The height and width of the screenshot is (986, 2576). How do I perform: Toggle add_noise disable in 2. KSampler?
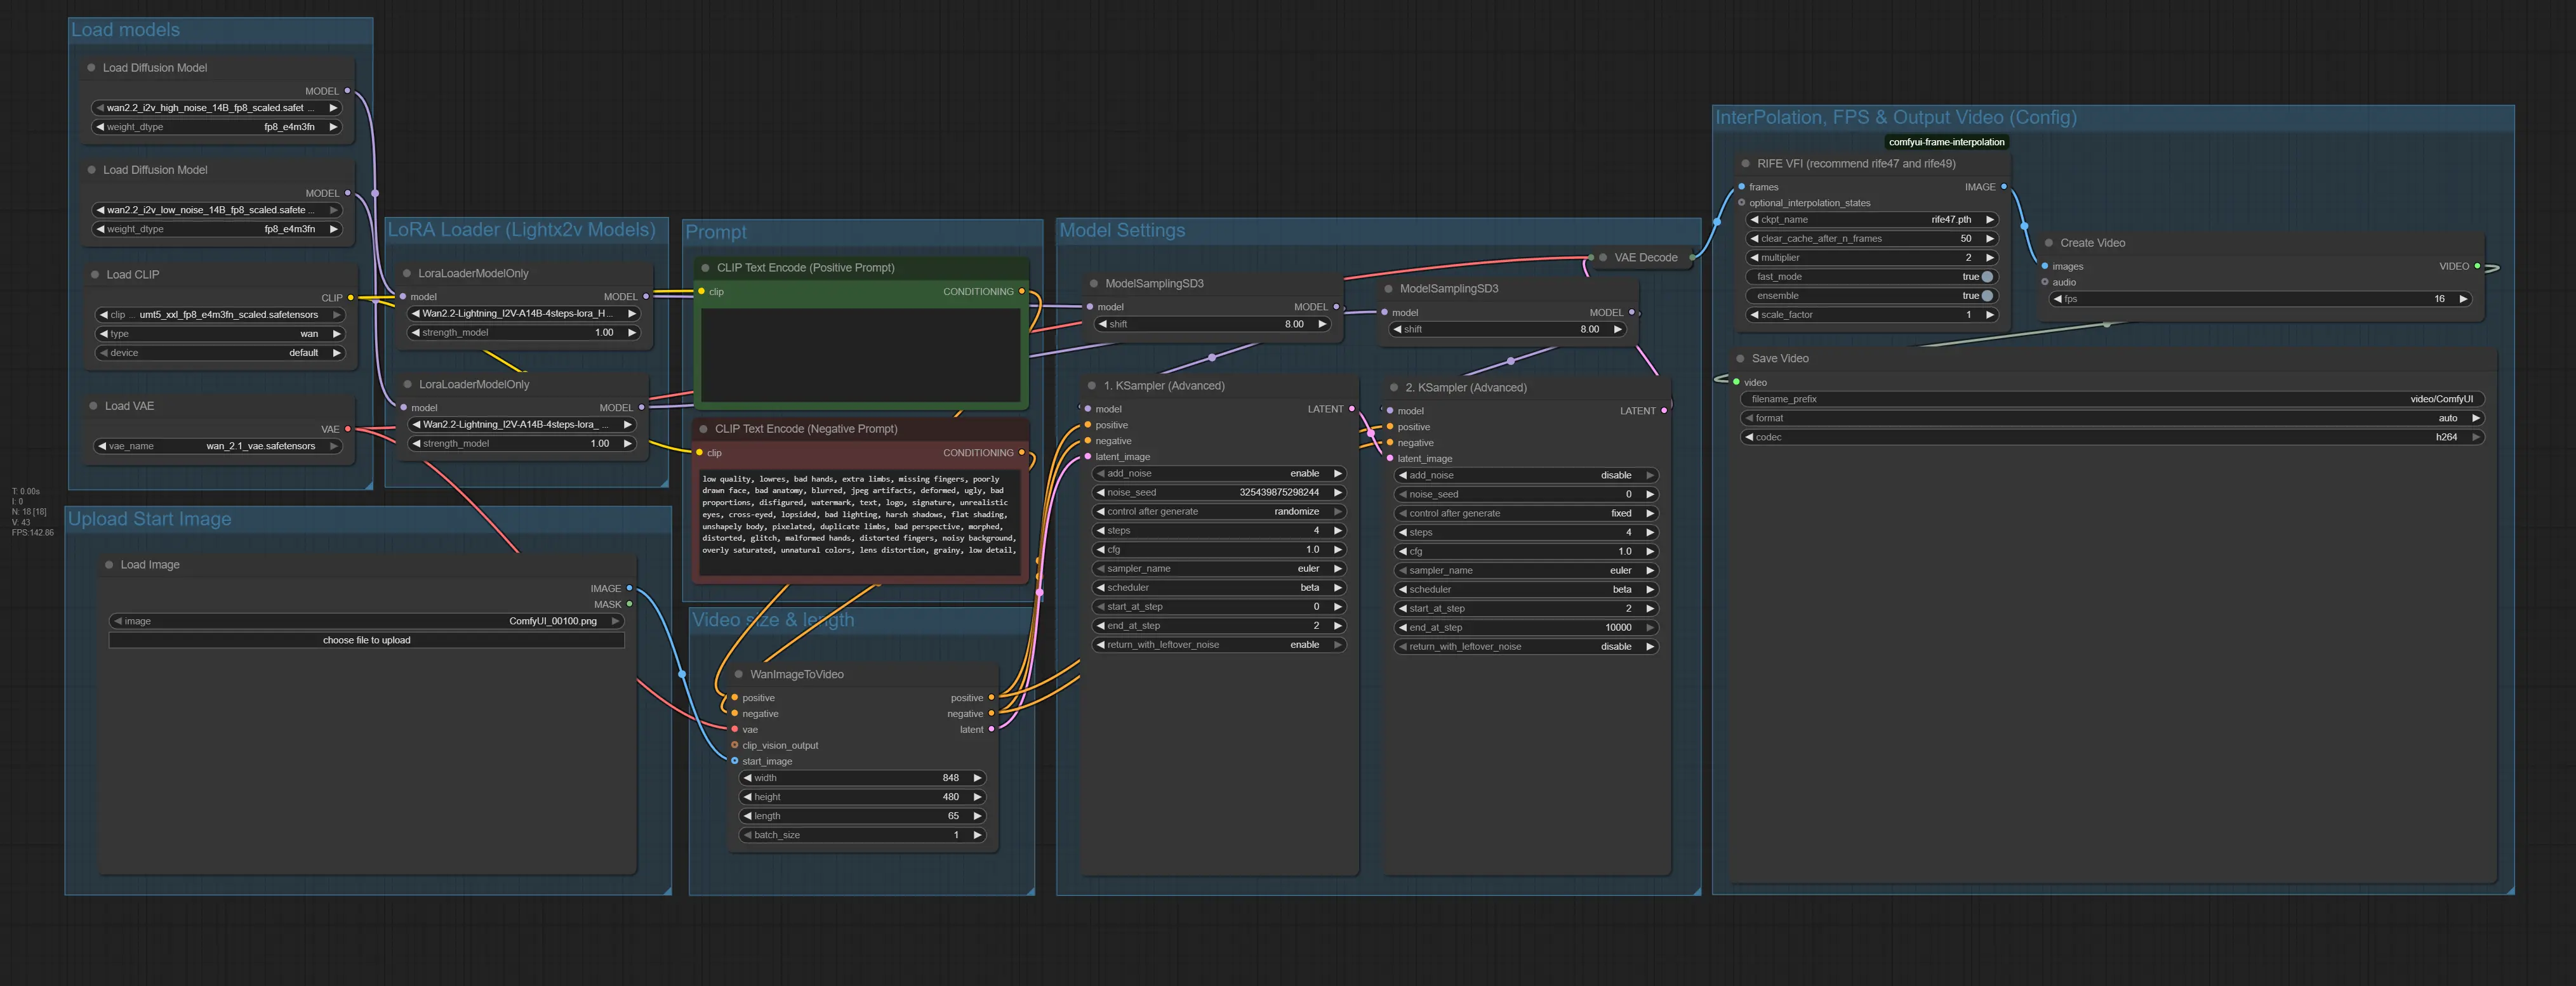pos(1525,476)
